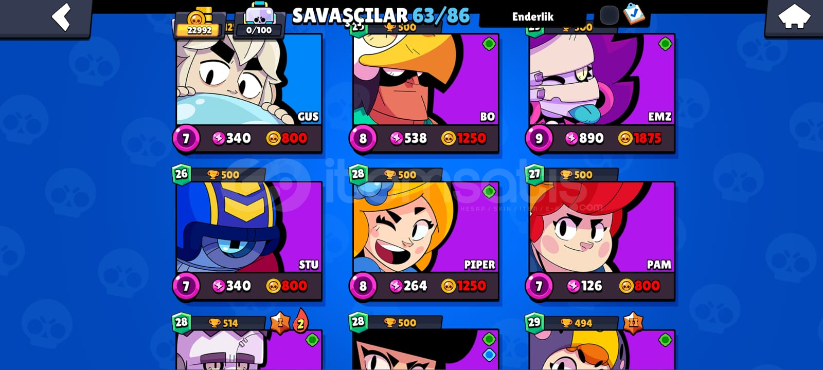Viewport: 823px width, 370px height.
Task: Tap the level 9 badge on EMZ
Action: [x=539, y=138]
